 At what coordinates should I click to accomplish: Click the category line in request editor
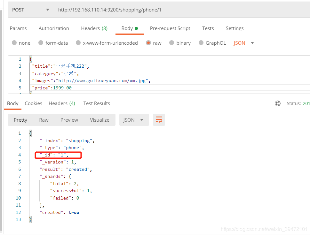pyautogui.click(x=55, y=73)
